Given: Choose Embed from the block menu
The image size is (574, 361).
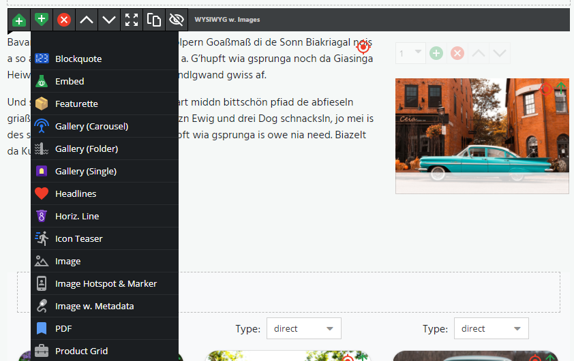Looking at the screenshot, I should (x=105, y=81).
